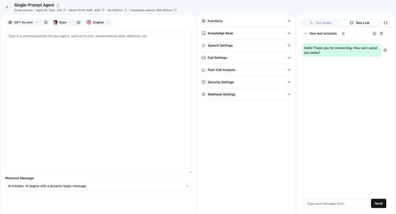Open the curly braces dynamic variables button

click(x=385, y=23)
